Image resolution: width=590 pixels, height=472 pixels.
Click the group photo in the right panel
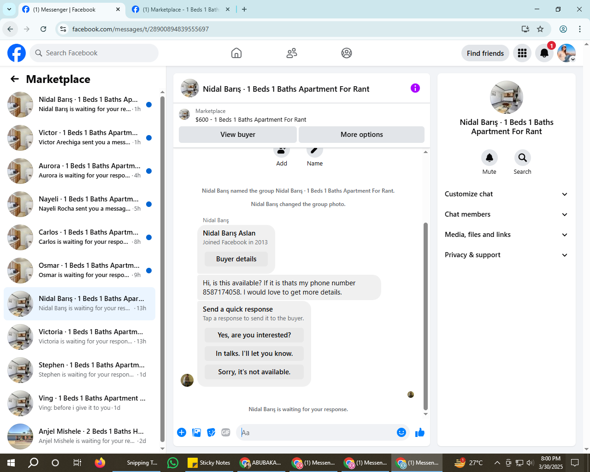pos(507,97)
